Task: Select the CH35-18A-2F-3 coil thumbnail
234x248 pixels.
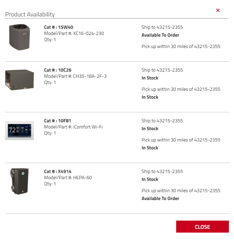Action: (19, 80)
